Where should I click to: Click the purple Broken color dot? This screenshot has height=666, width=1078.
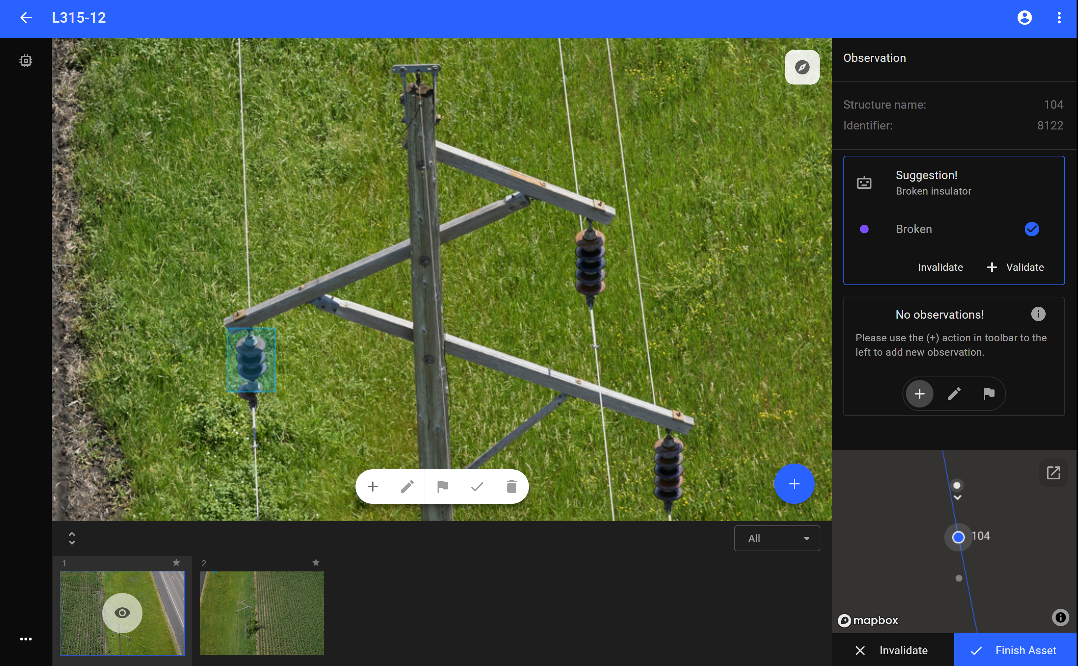[864, 229]
